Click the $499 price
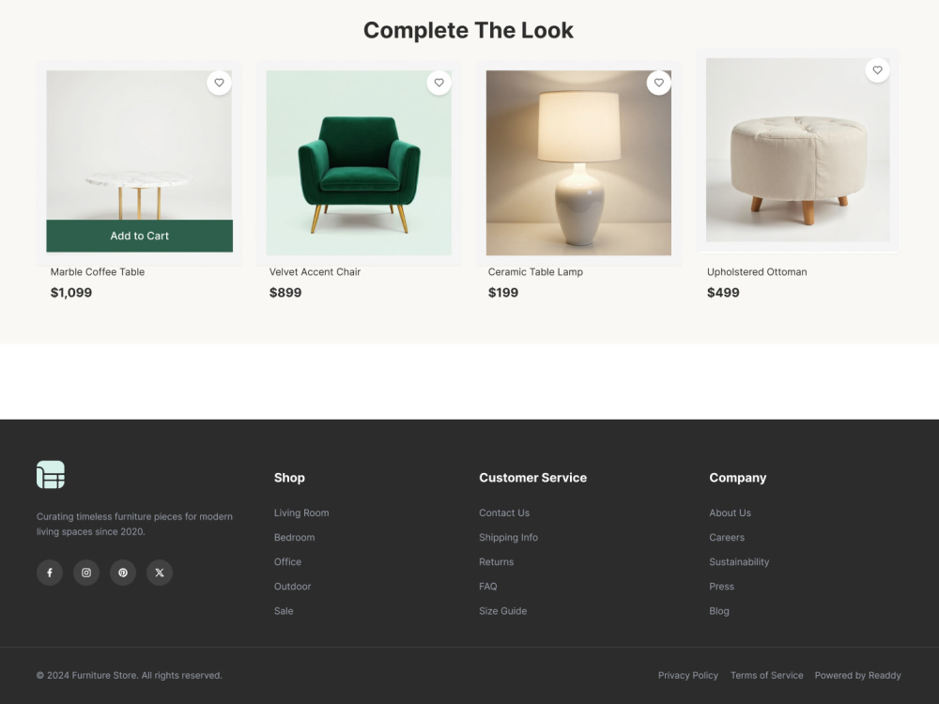Viewport: 939px width, 704px height. (723, 293)
